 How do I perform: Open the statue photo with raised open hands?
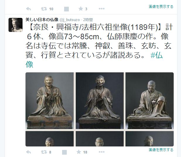[49, 101]
